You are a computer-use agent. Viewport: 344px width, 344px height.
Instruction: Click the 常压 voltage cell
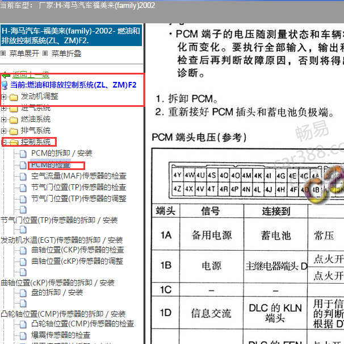pyautogui.click(x=324, y=235)
